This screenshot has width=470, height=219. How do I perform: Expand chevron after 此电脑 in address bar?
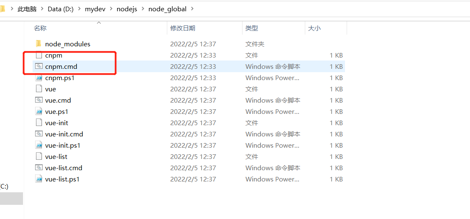(x=42, y=9)
